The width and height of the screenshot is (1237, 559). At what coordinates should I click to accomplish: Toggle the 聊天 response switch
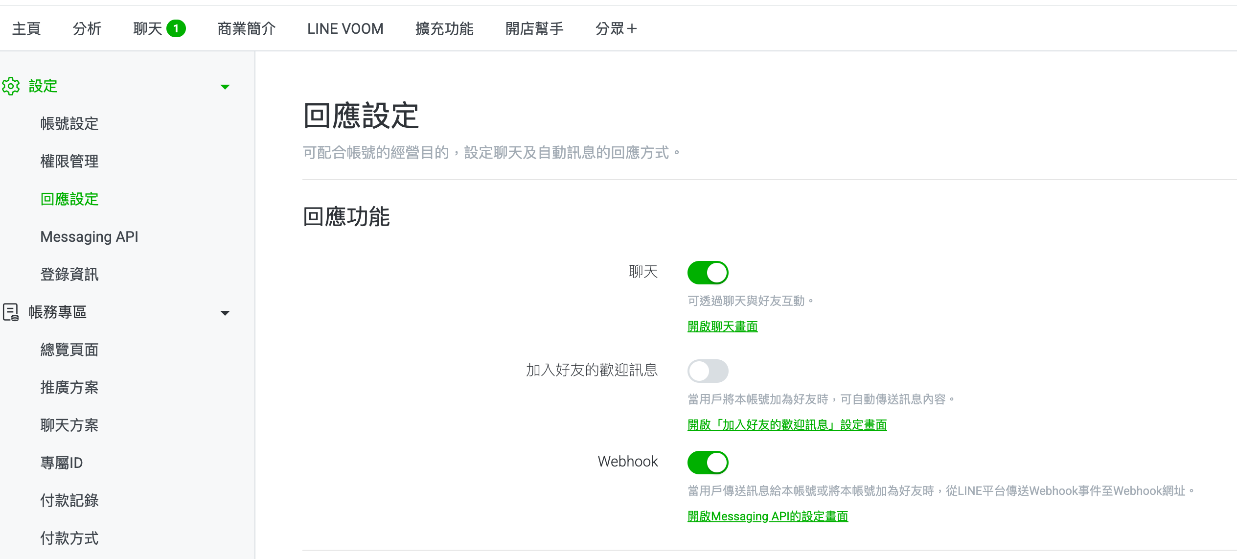tap(708, 273)
